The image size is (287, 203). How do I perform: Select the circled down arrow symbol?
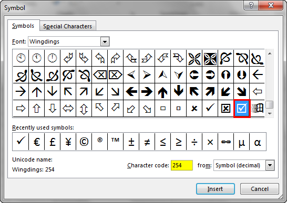(241, 74)
